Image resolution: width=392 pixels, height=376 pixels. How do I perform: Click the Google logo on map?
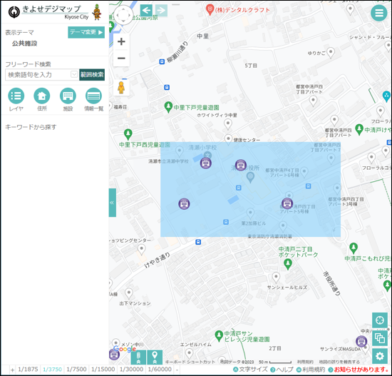point(125,348)
